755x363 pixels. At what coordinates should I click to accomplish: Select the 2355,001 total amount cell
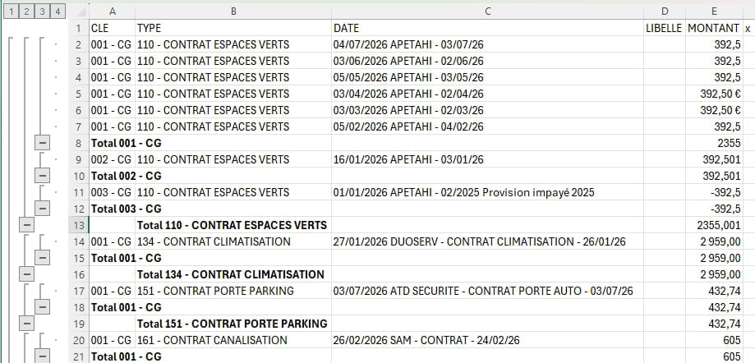click(714, 225)
